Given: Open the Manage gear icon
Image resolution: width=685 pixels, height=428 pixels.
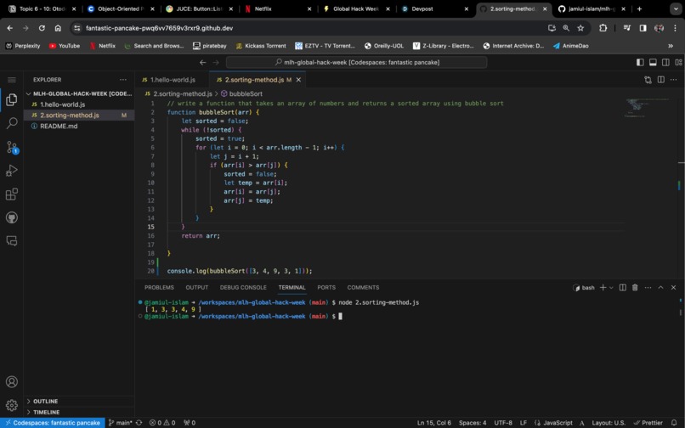Looking at the screenshot, I should click(12, 405).
